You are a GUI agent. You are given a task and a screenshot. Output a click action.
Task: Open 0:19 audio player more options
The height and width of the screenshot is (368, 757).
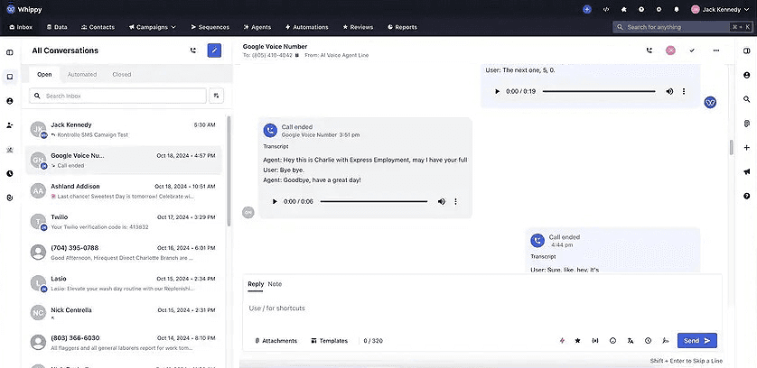pyautogui.click(x=684, y=91)
